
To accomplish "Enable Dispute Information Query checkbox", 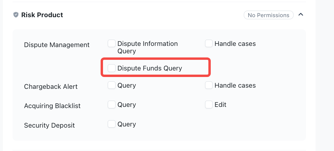I will (x=111, y=44).
